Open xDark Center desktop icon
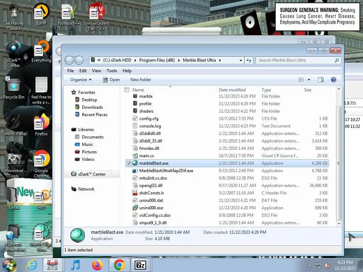363x272 pixels. click(14, 54)
